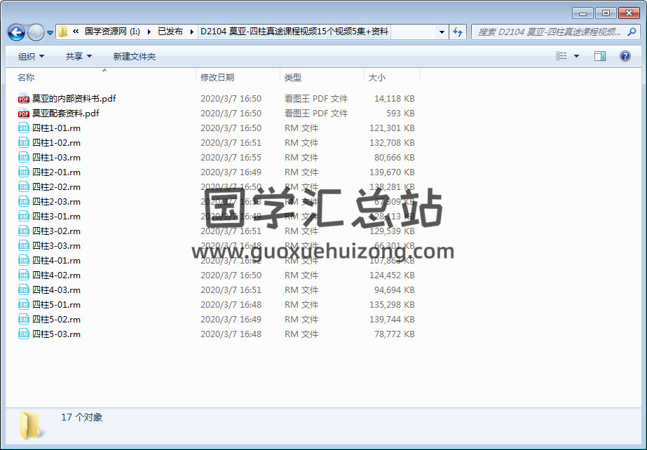Click the RM icon of 四柱4-03.rm
This screenshot has width=647, height=450.
click(24, 290)
